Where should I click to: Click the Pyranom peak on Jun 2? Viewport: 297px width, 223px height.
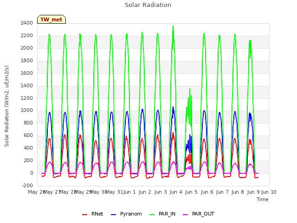[x=142, y=110]
